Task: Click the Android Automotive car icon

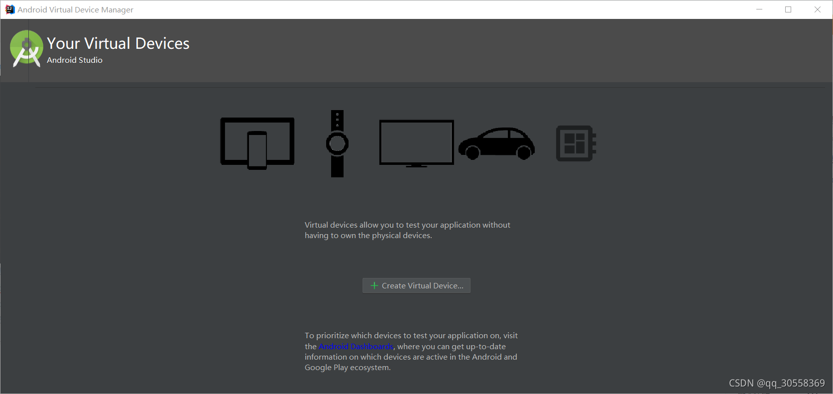Action: click(496, 143)
